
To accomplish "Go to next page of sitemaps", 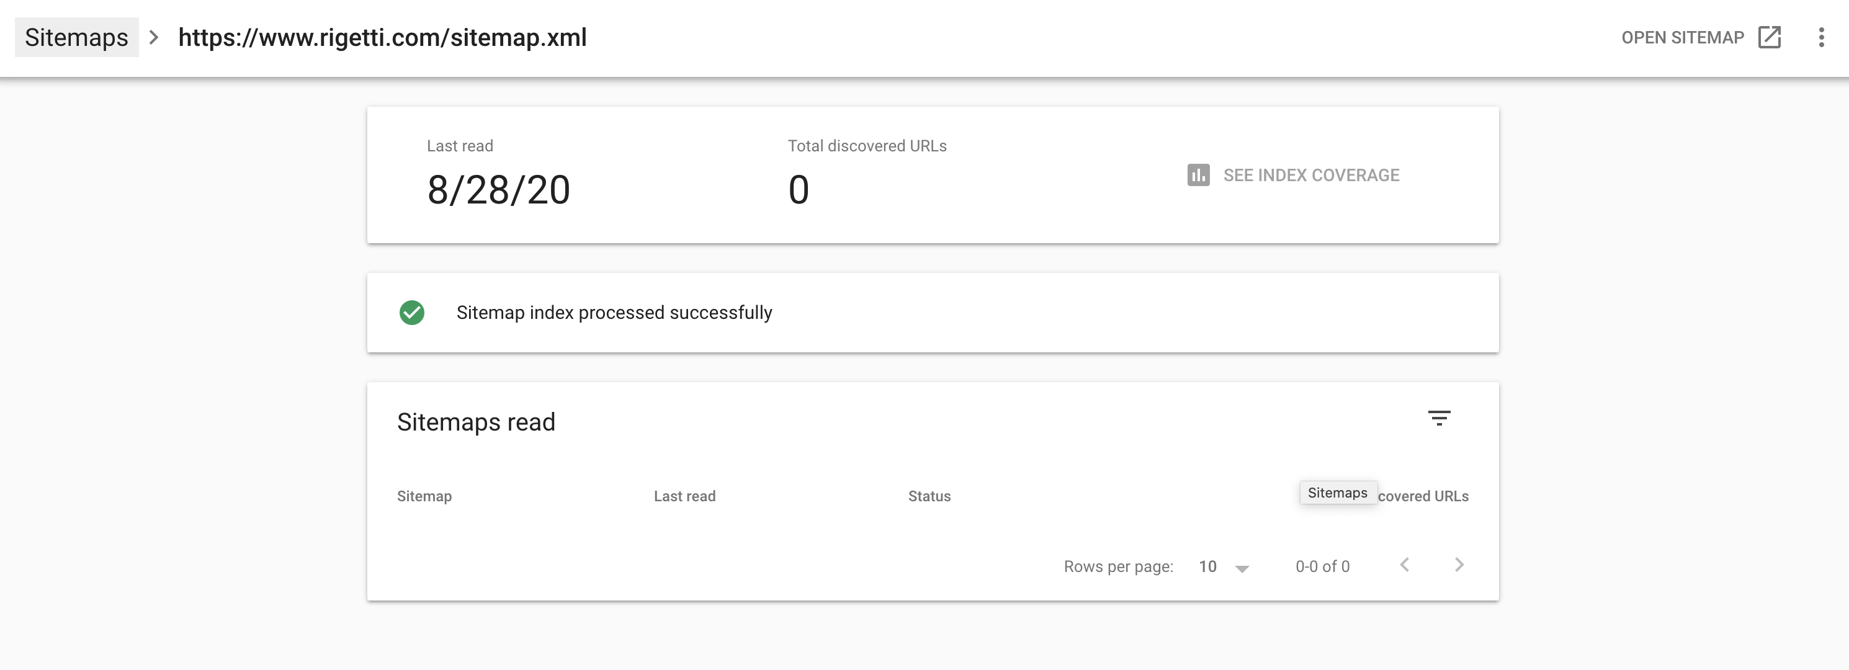I will (1459, 565).
